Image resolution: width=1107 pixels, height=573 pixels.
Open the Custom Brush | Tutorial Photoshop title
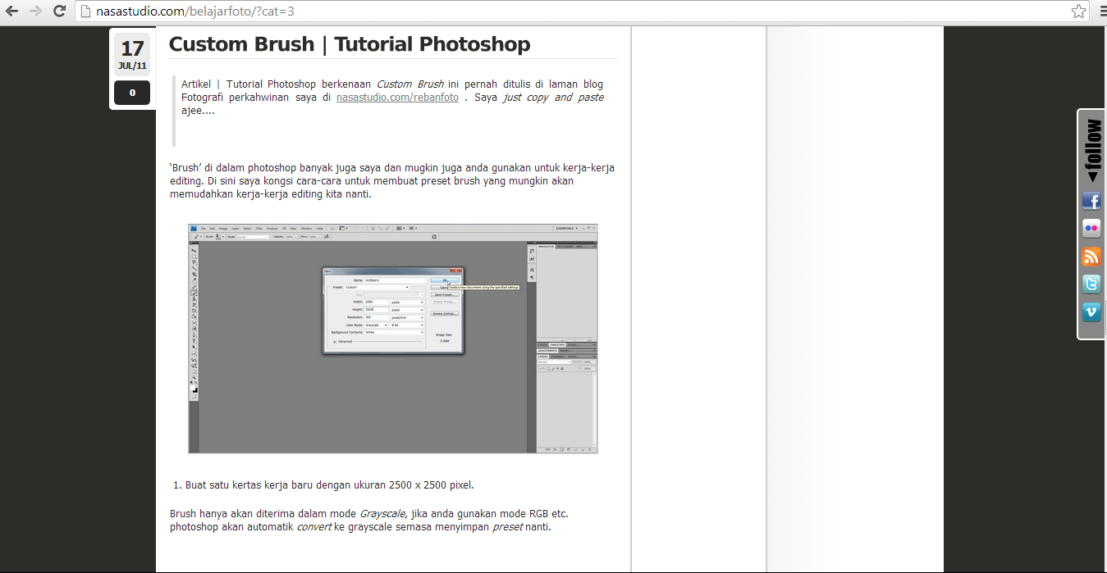click(350, 44)
